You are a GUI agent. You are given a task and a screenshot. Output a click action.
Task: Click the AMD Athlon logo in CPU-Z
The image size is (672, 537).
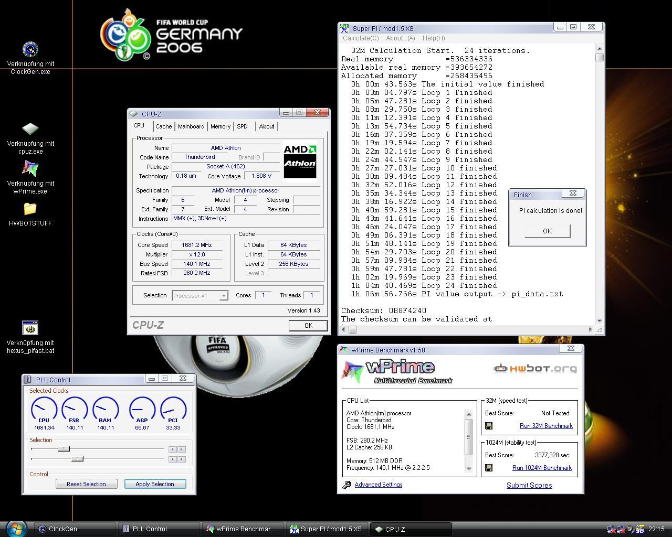tap(300, 160)
